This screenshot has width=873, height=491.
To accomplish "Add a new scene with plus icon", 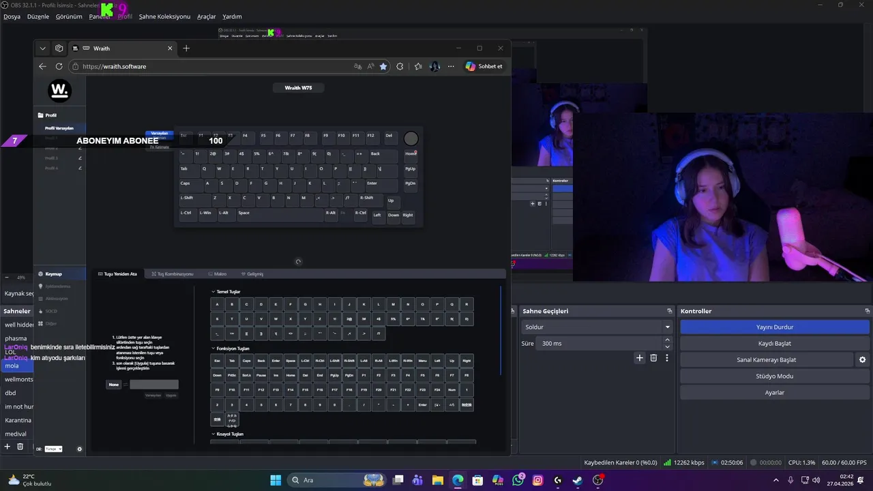I will coord(8,447).
